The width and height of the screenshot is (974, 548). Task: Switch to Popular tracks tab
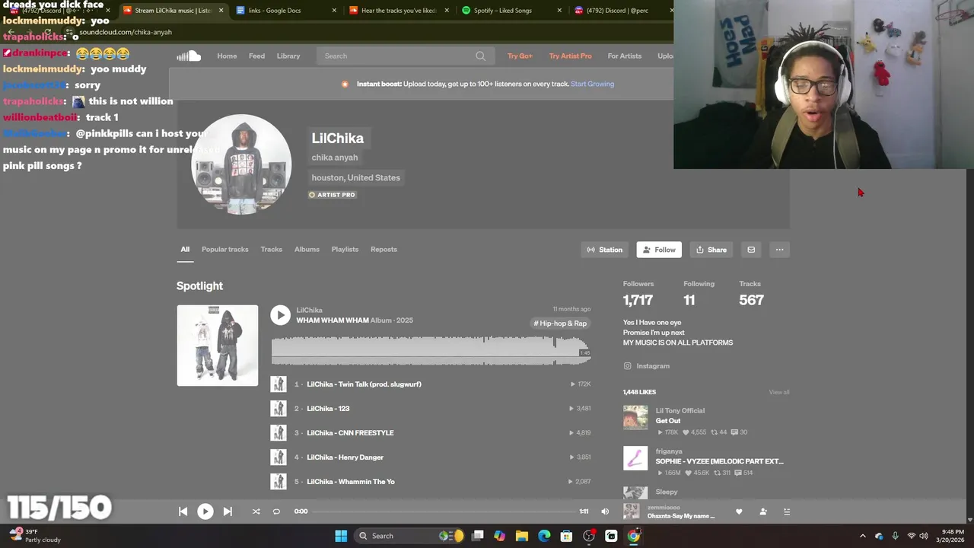[x=224, y=249]
